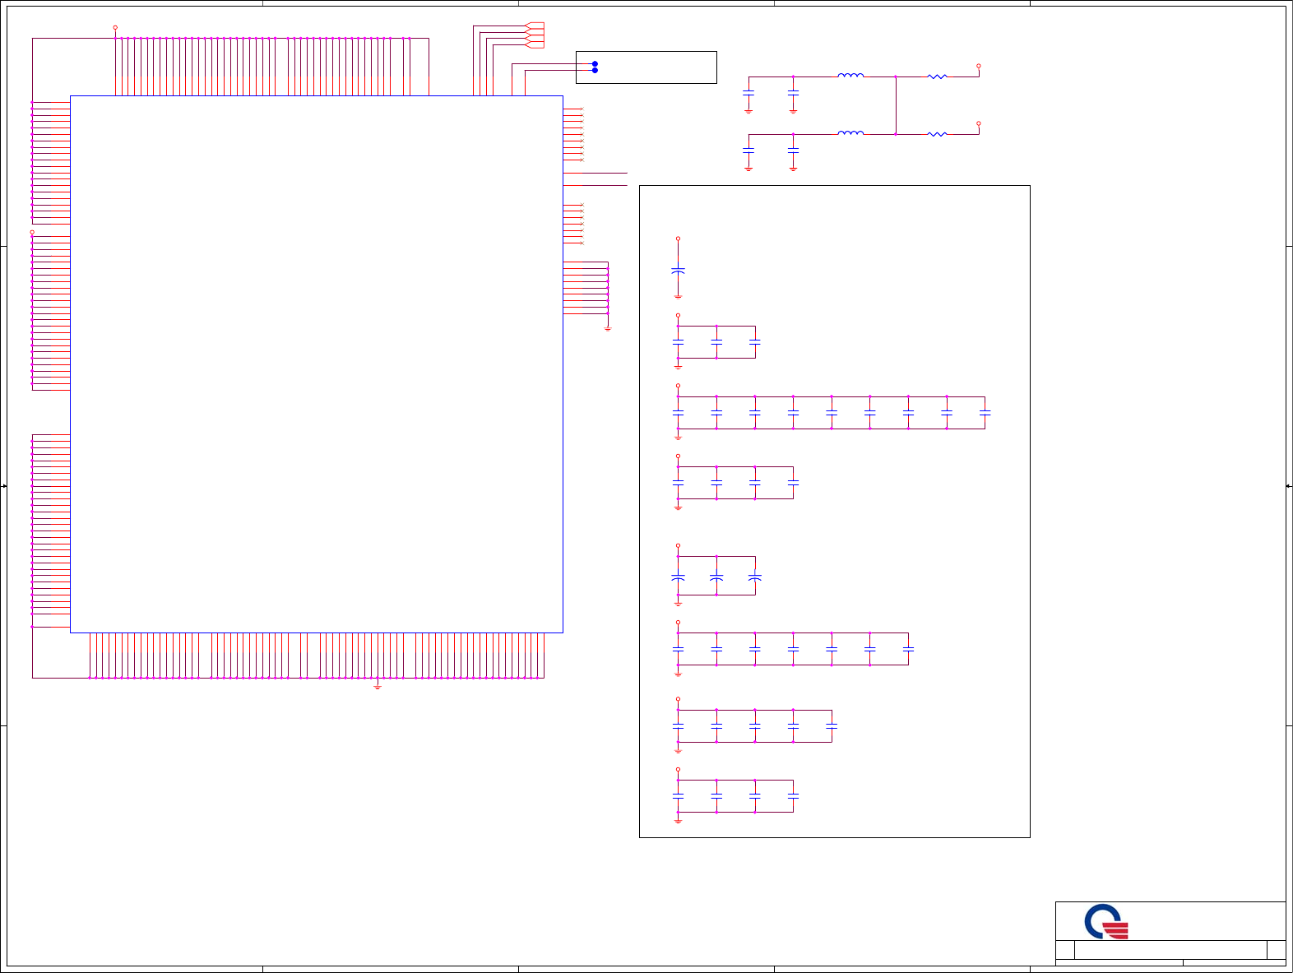This screenshot has height=973, width=1293.
Task: Click the junction dot joining the upper inductor and resistor
Action: [896, 76]
